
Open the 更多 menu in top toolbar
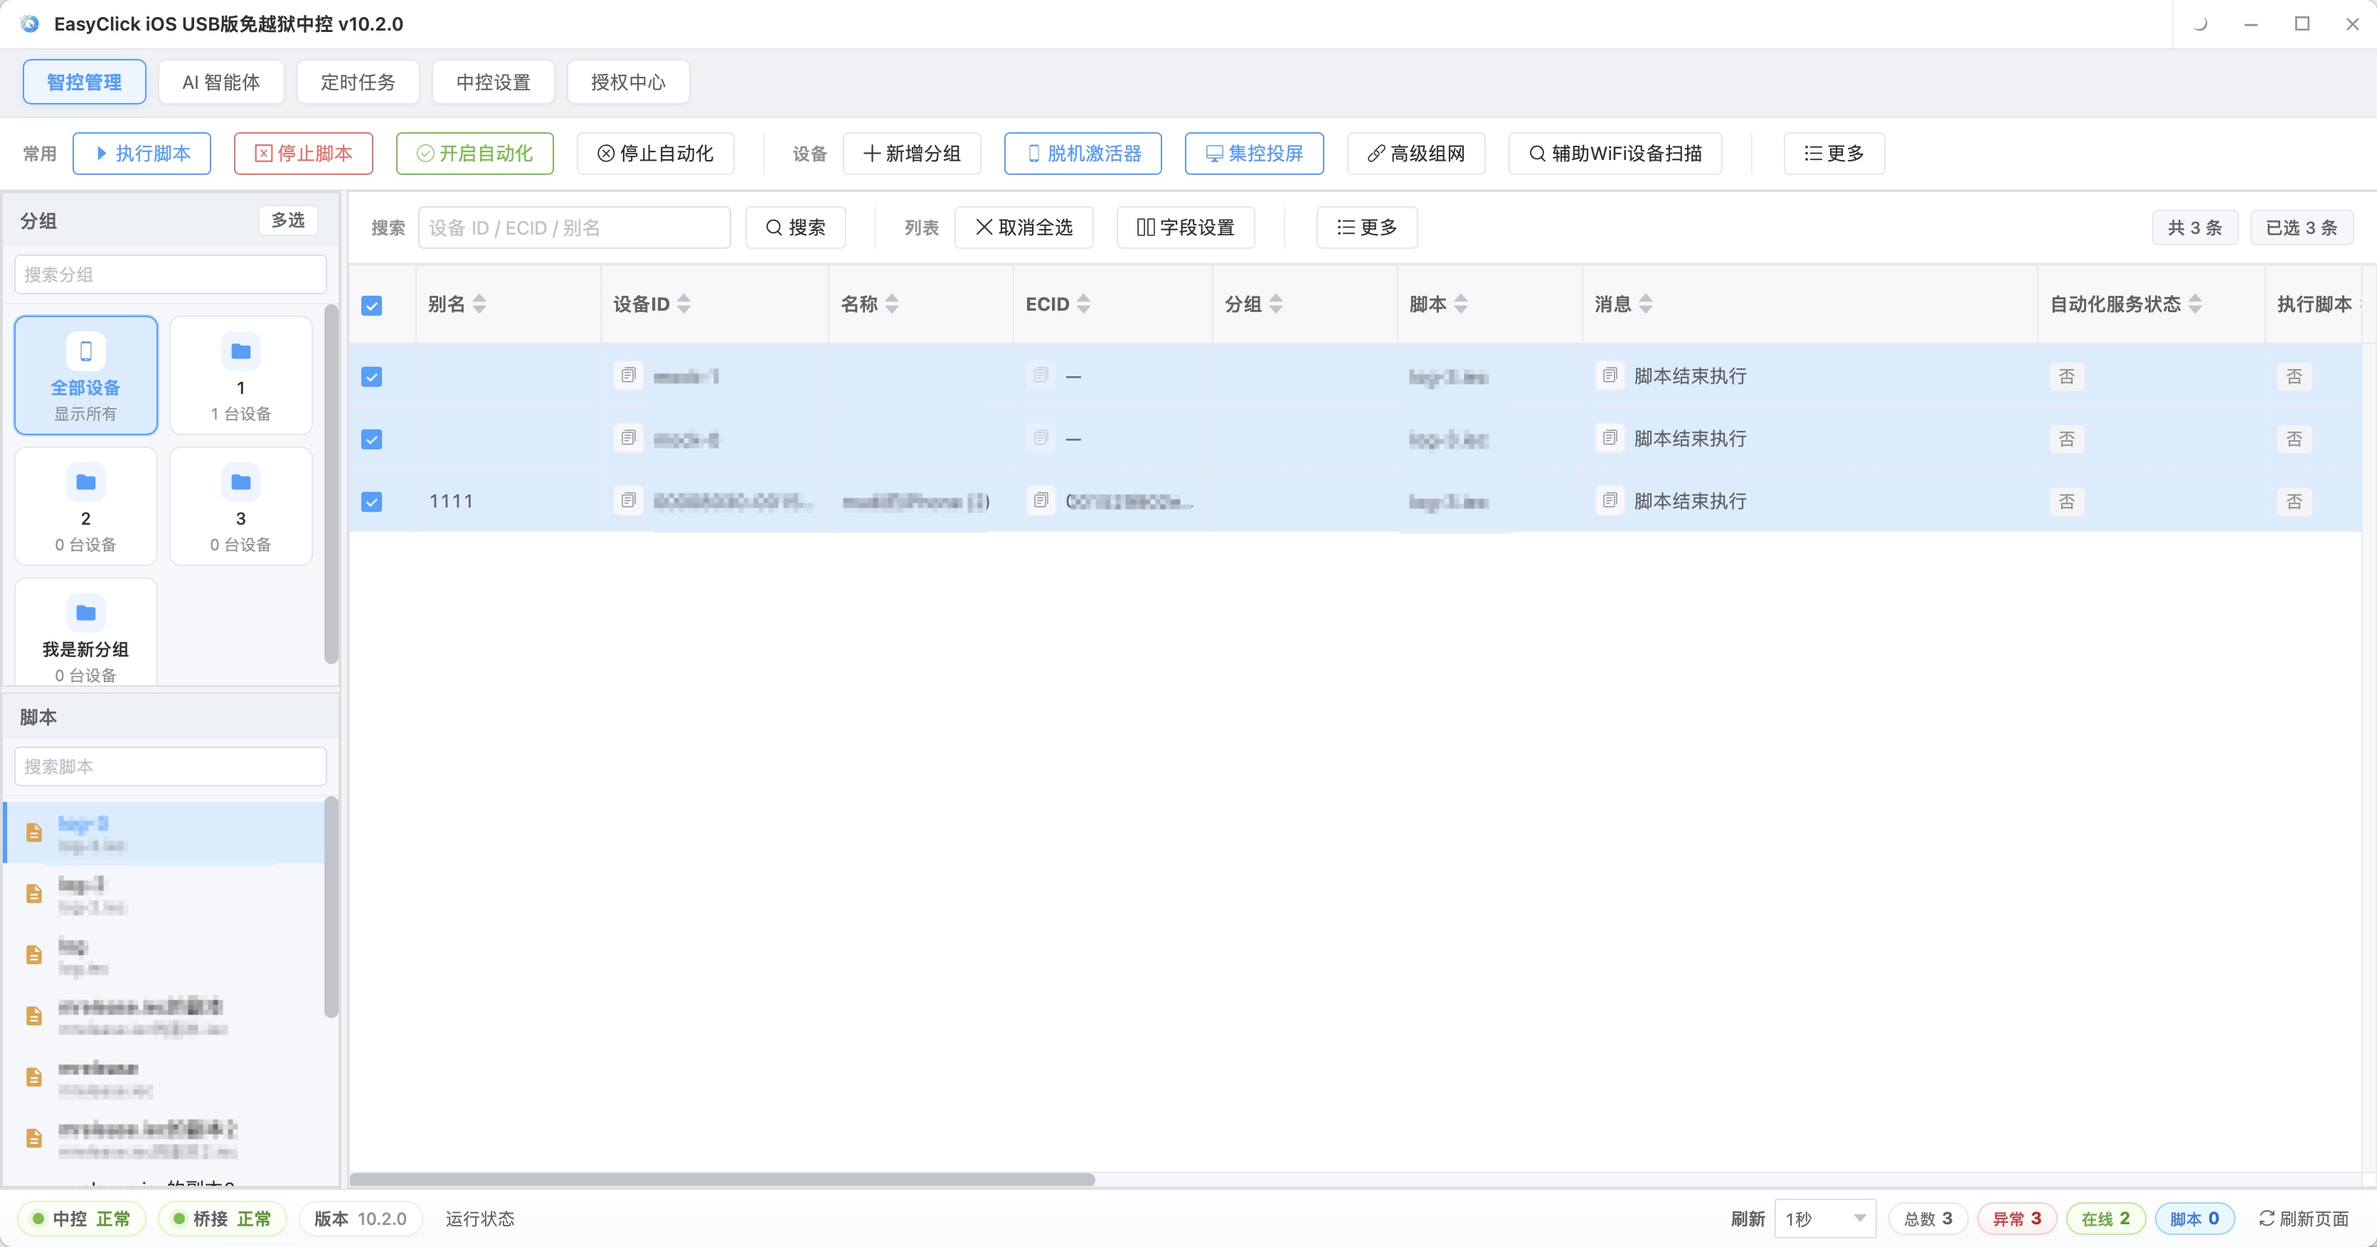click(1834, 153)
